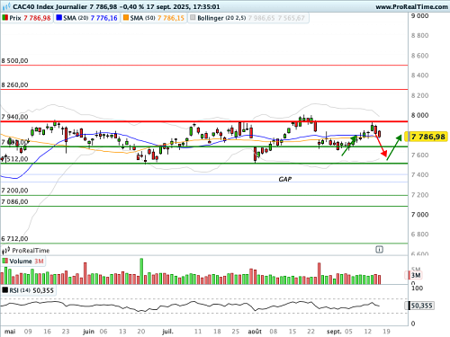Click the juin date axis label
The image size is (450, 337).
(88, 332)
